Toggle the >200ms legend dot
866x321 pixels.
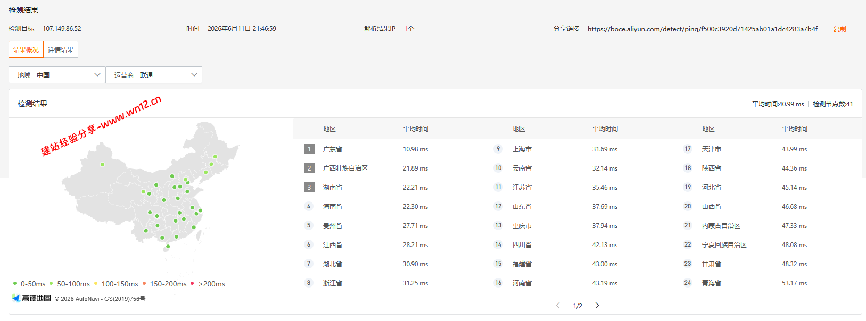[x=192, y=283]
